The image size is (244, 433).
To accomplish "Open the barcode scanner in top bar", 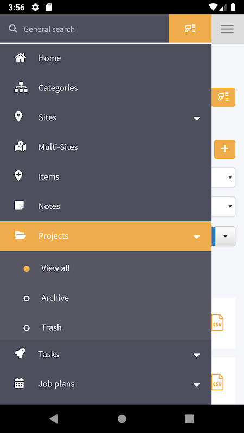I will point(190,29).
